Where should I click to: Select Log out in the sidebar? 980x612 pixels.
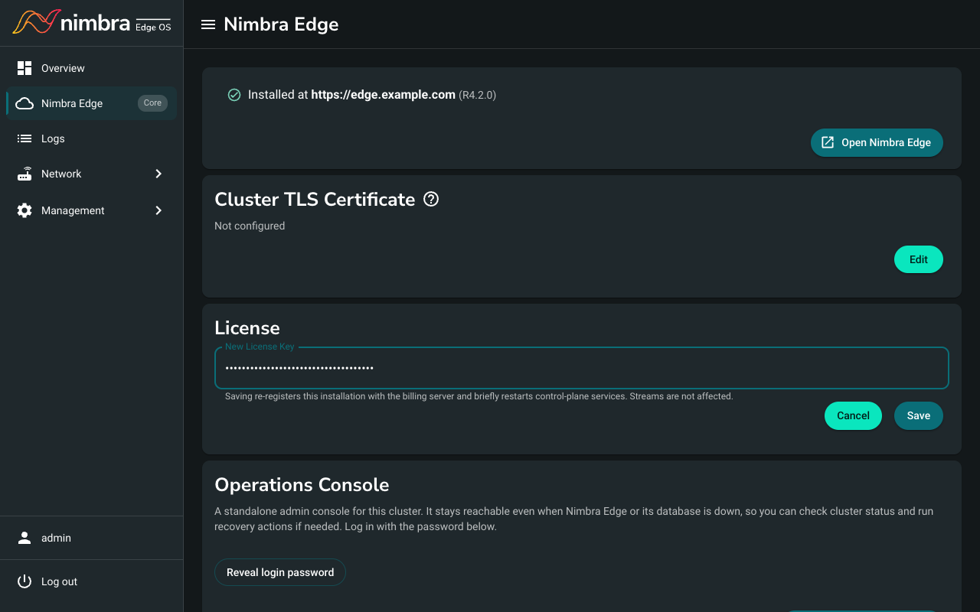[91, 581]
